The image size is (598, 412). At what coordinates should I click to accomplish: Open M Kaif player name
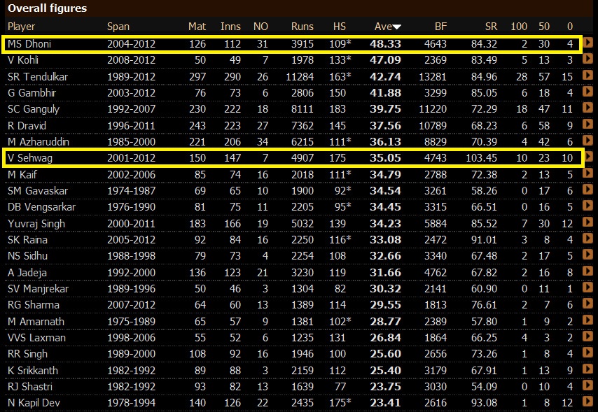22,175
